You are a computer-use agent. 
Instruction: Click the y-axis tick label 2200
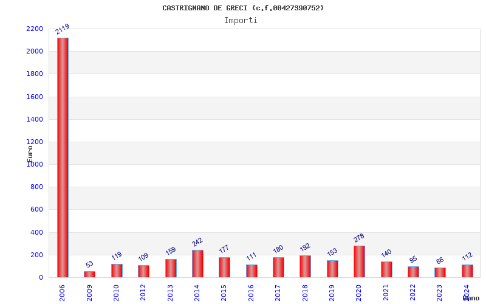(35, 29)
